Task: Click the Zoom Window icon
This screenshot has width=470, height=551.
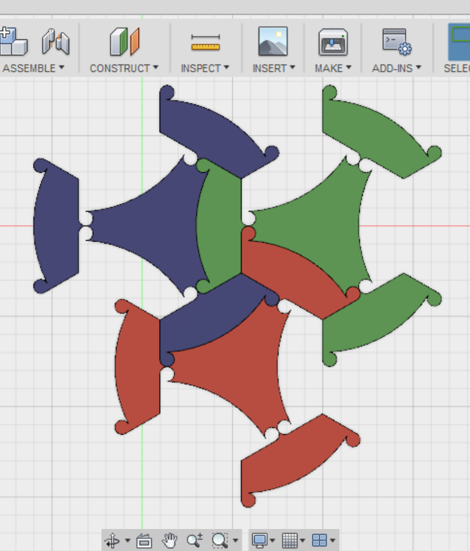Action: pos(220,540)
